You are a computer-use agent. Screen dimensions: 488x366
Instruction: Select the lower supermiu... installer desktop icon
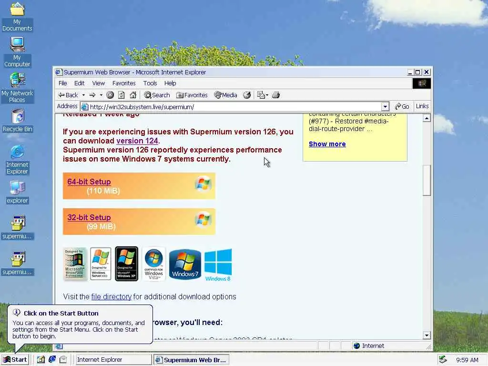(17, 263)
